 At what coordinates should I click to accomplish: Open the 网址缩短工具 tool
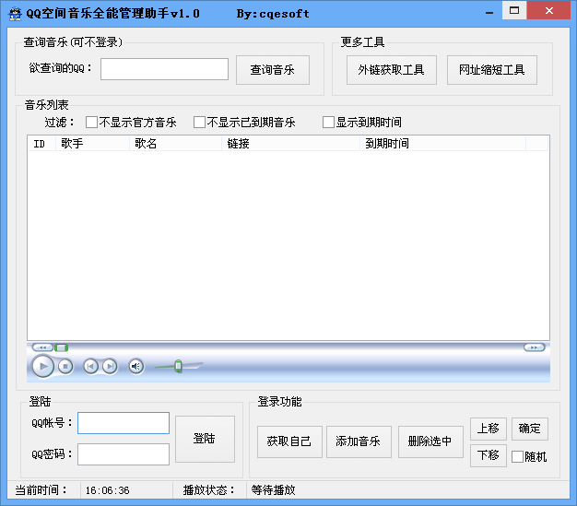[x=492, y=70]
